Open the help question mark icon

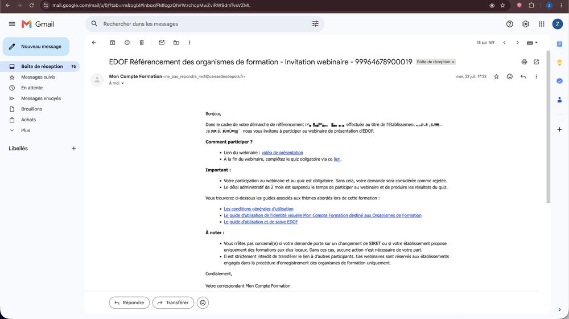(509, 24)
